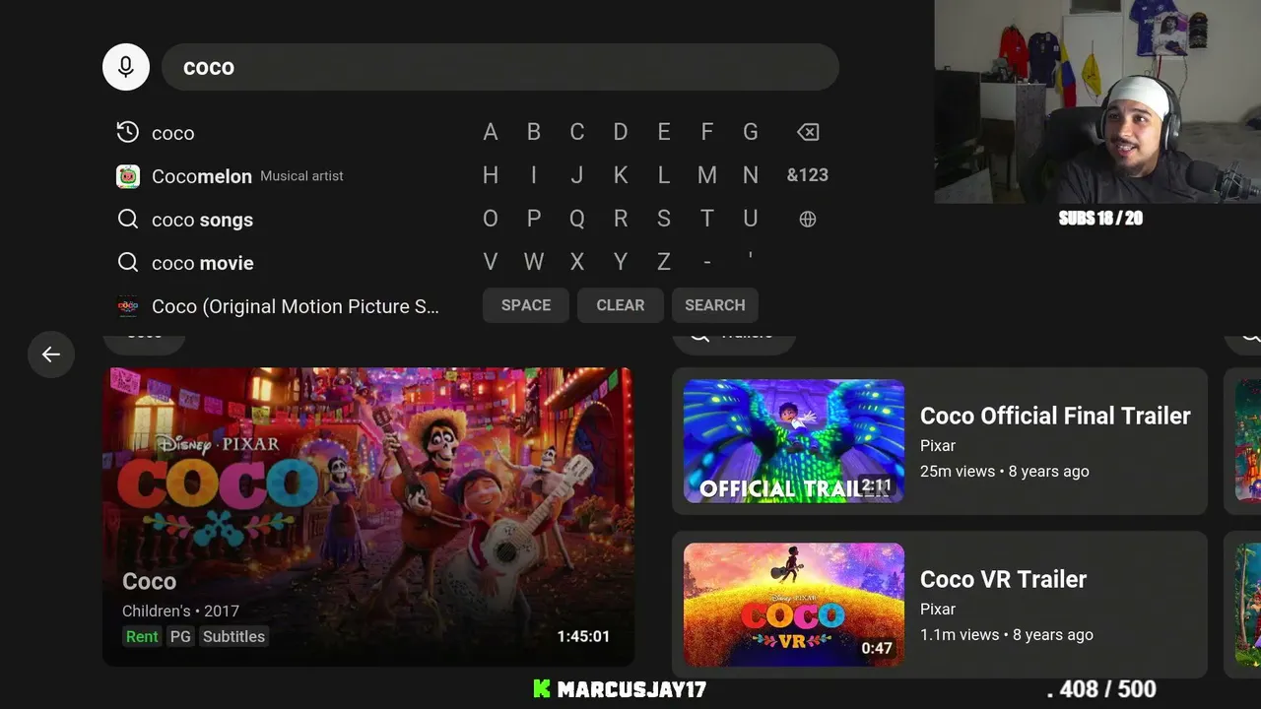Tap letter G on the keyboard
Viewport: 1261px width, 709px height.
(x=751, y=132)
